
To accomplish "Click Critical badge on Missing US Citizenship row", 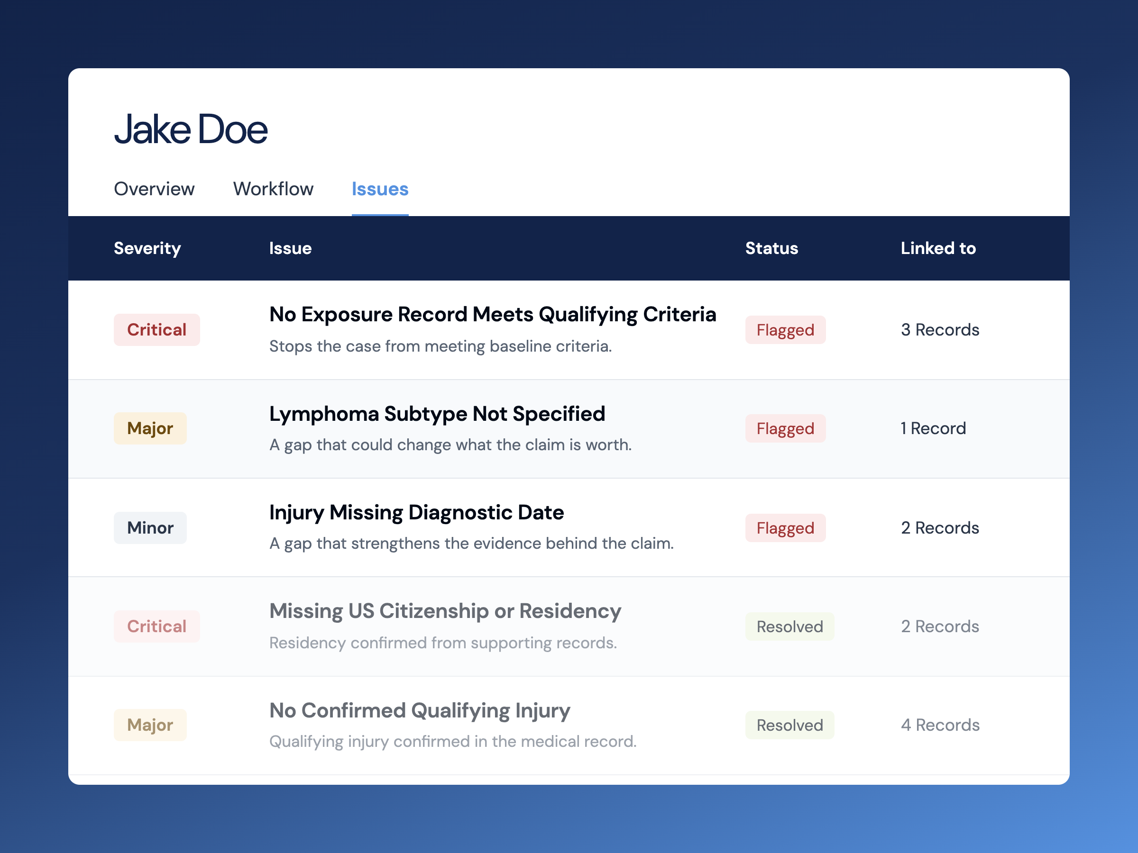I will coord(156,626).
